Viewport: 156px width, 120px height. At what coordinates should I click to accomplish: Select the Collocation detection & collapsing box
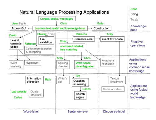(x=39, y=50)
